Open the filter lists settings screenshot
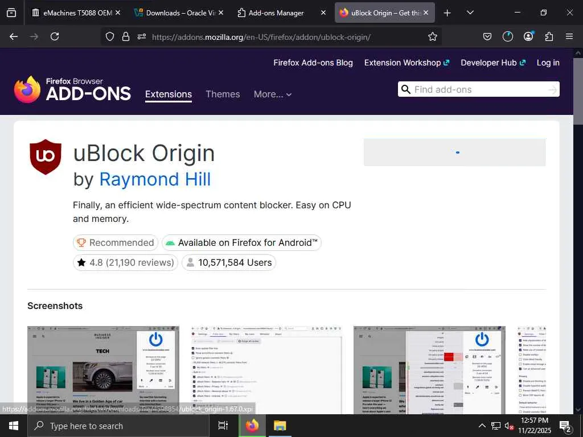Screen dimensions: 583x437 coord(266,370)
